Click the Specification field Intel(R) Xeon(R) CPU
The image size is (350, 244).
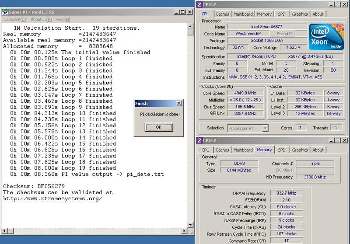pyautogui.click(x=285, y=57)
